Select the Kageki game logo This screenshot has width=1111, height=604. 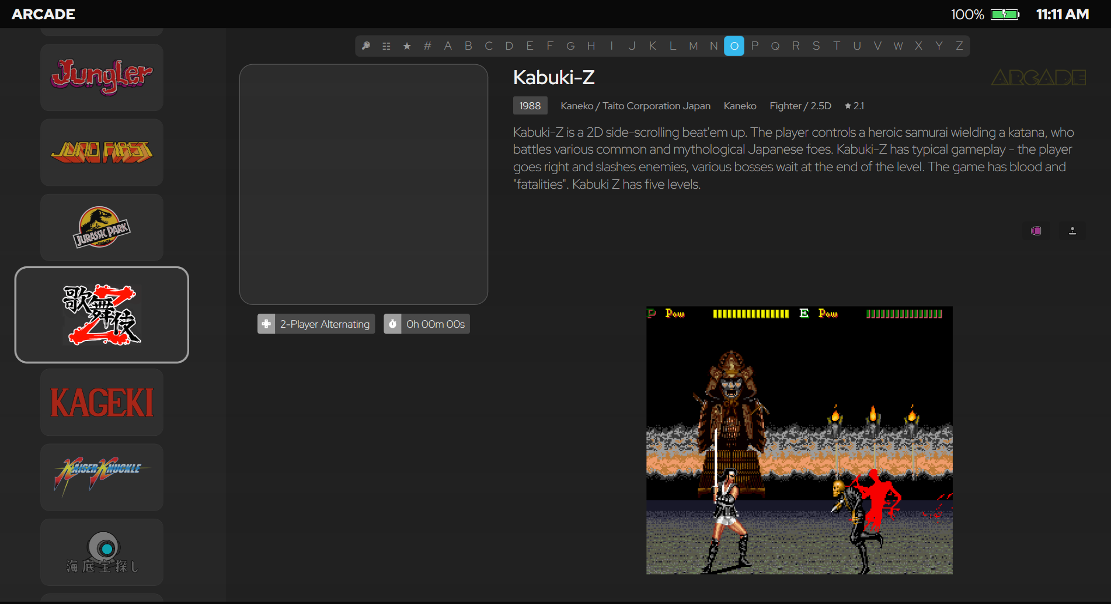coord(102,402)
